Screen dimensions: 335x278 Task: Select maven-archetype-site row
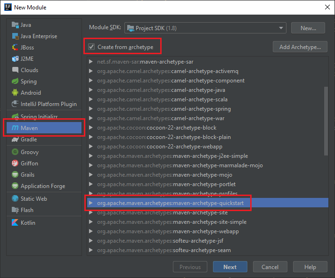click(208, 213)
